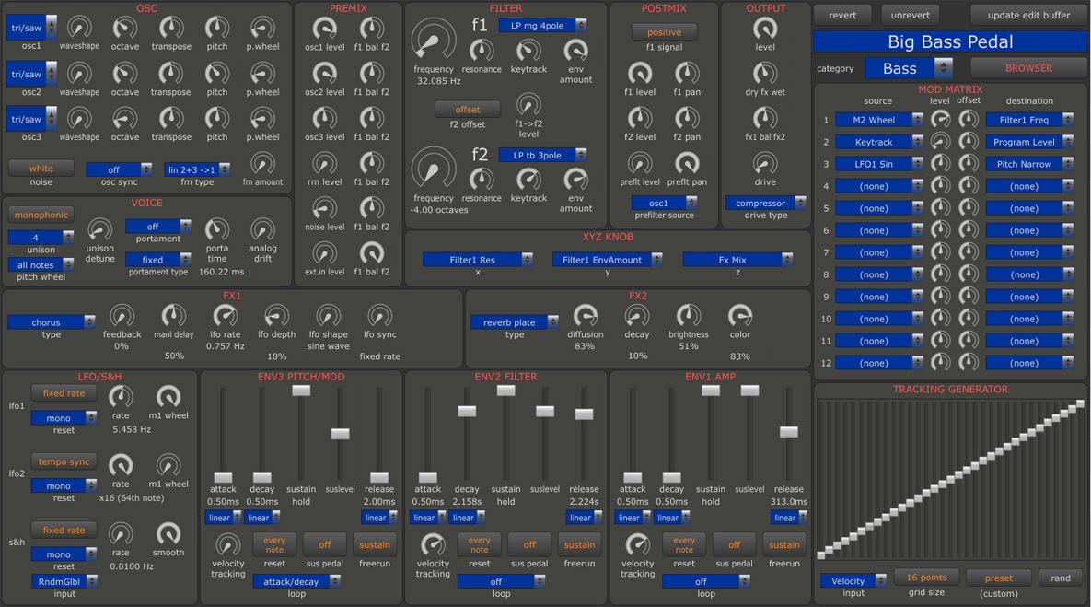
Task: Open the category Bass dropdown
Action: [x=909, y=68]
